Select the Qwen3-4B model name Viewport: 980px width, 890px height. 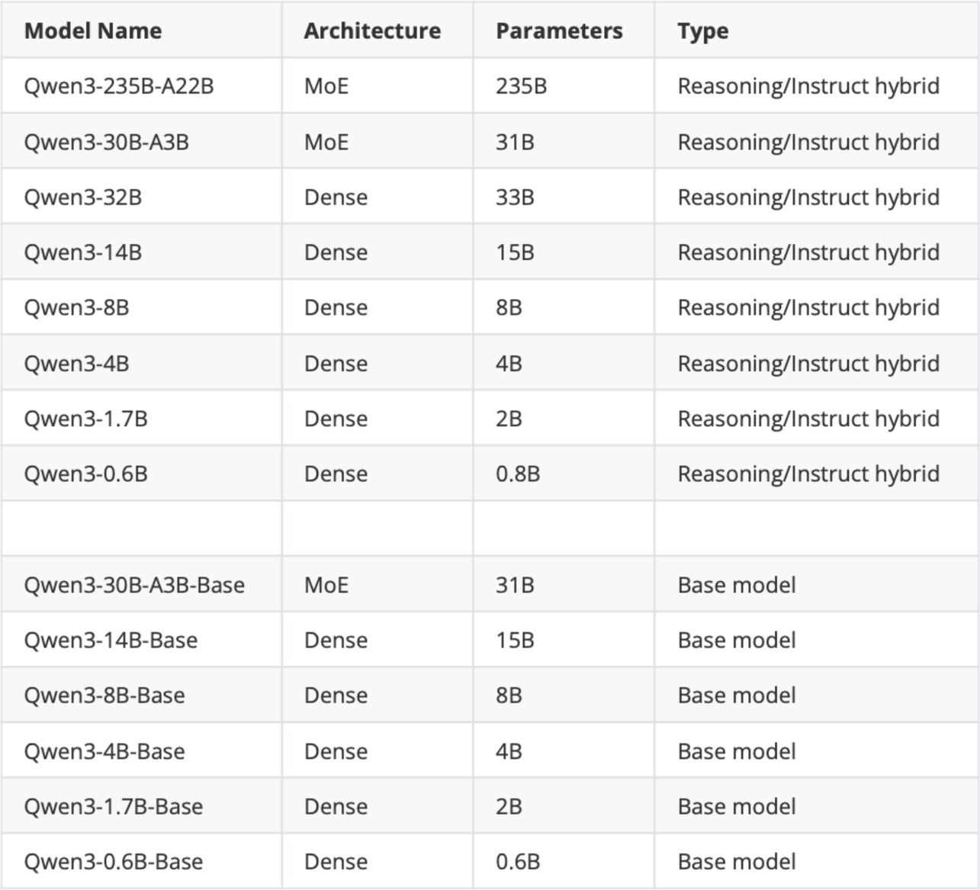(x=79, y=362)
